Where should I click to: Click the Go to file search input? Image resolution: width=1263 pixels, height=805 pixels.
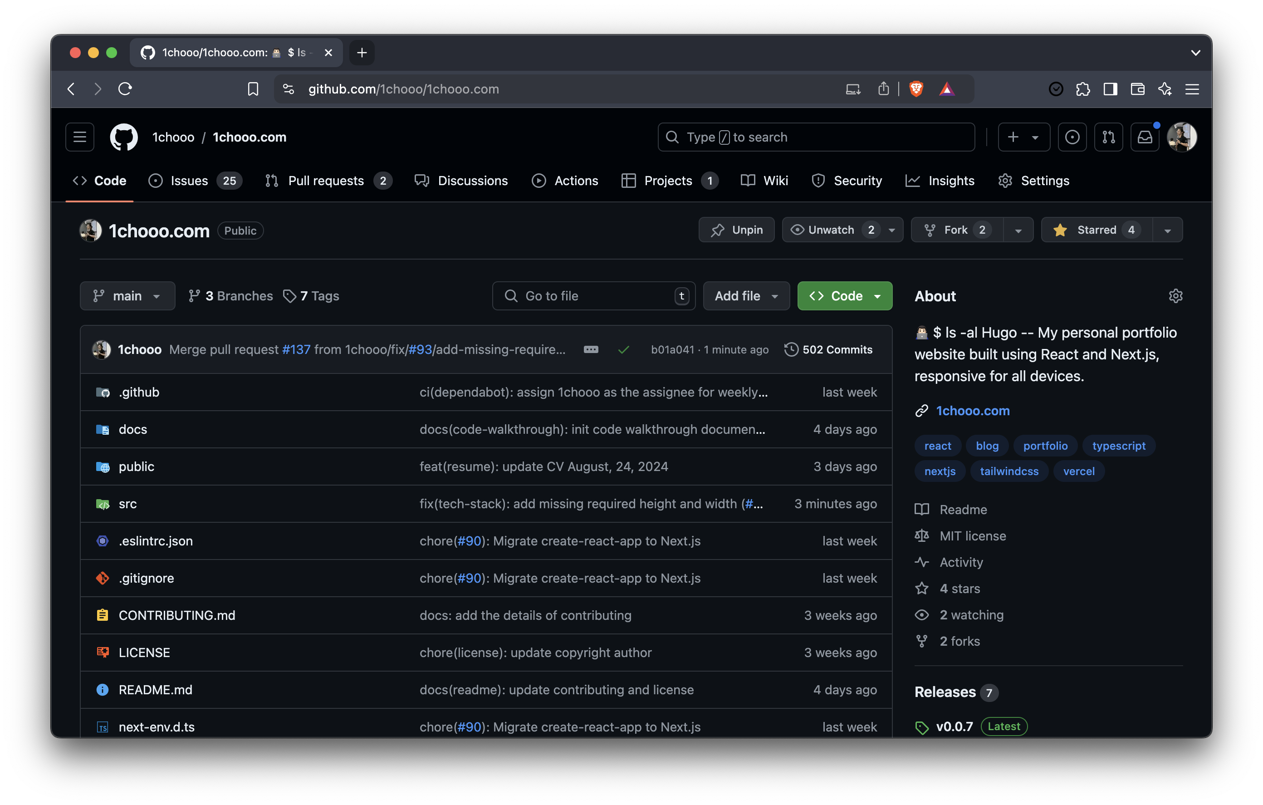click(593, 295)
